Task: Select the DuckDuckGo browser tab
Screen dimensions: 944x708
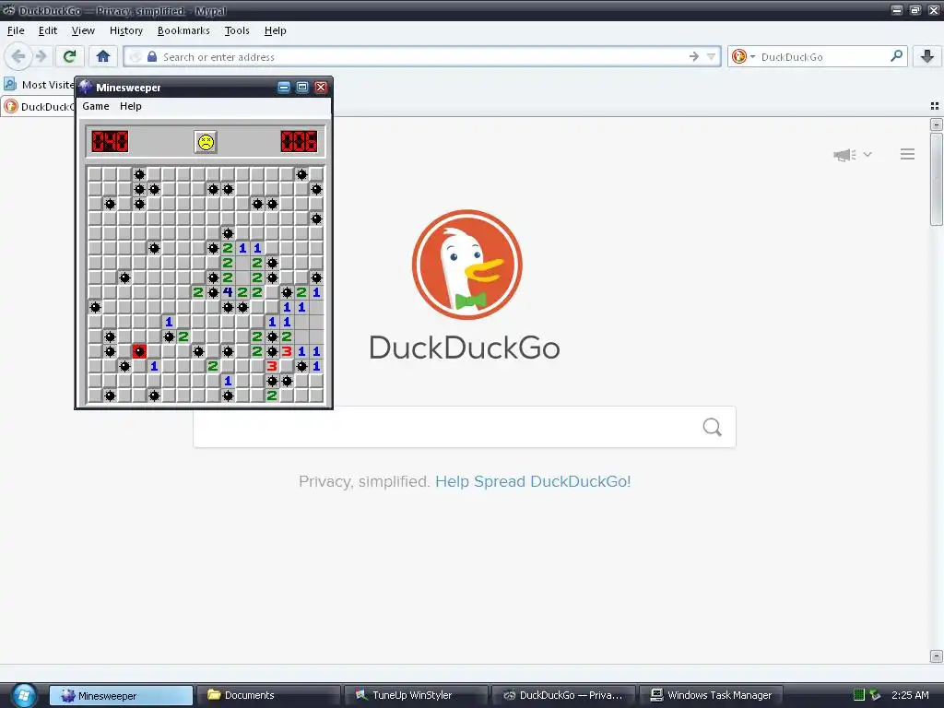Action: tap(39, 107)
